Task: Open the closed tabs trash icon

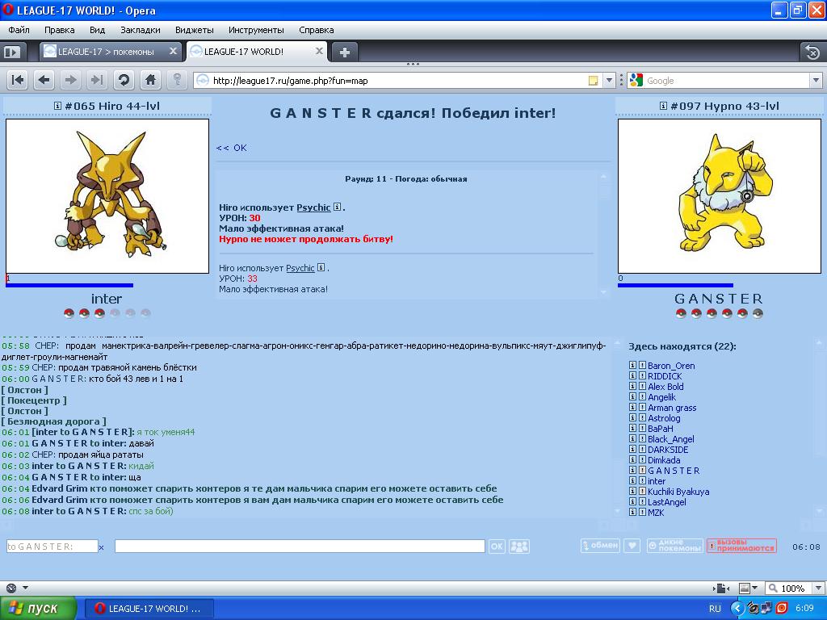Action: (x=812, y=52)
